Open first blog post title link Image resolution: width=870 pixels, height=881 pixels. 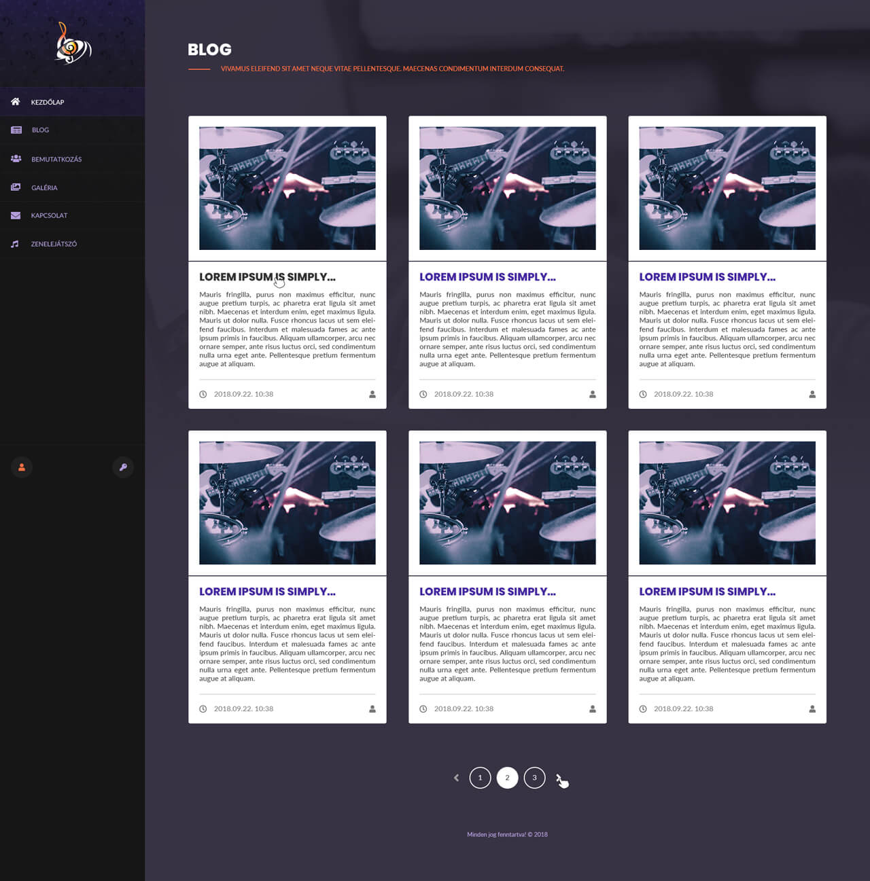pos(267,277)
